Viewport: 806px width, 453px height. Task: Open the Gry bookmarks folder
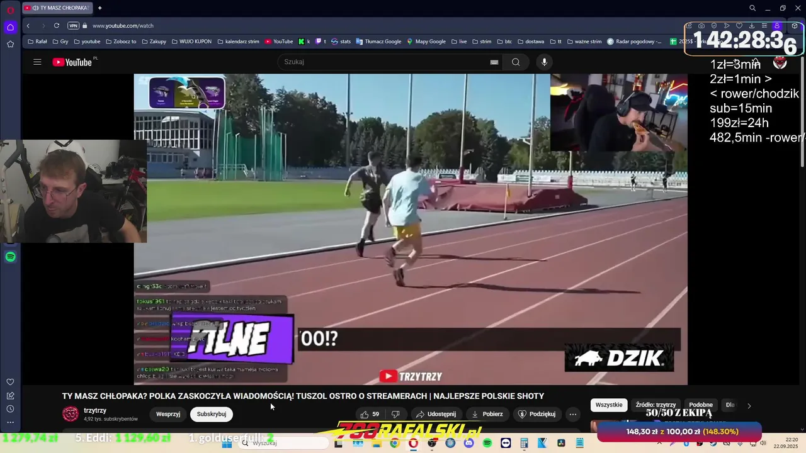60,42
